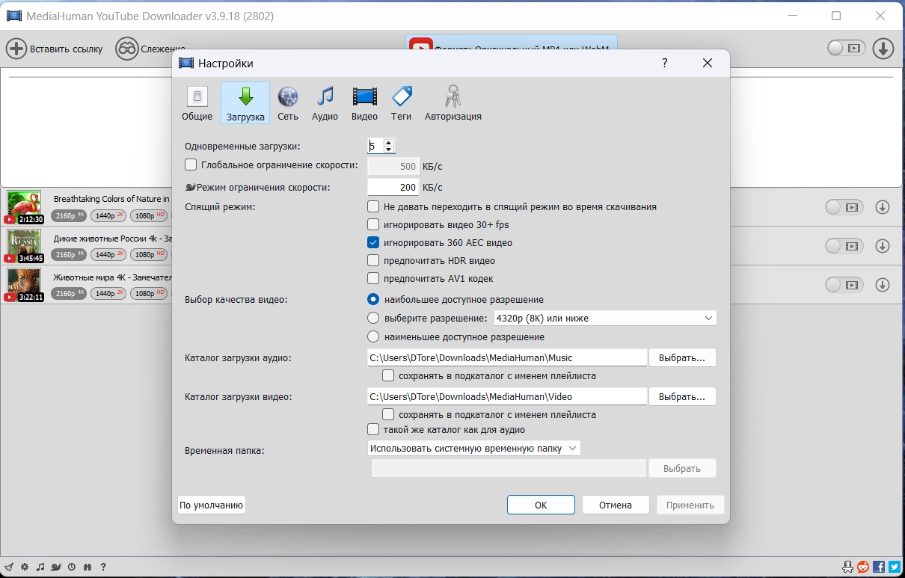The height and width of the screenshot is (578, 905).
Task: Select наименьшее доступное разрешение radio button
Action: [373, 336]
